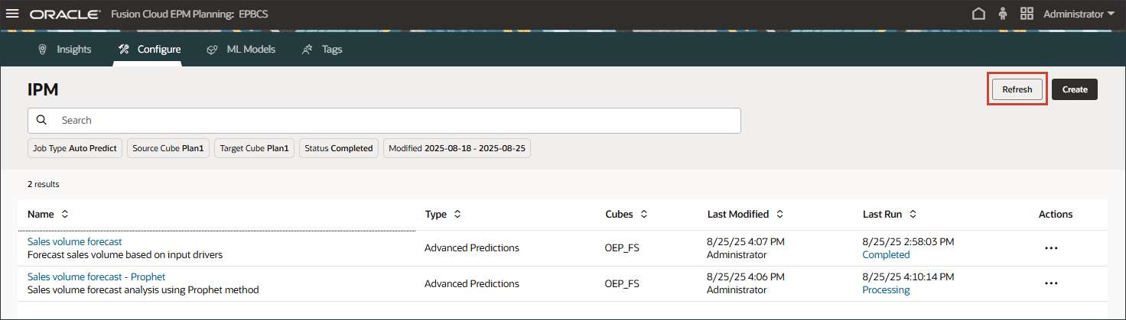
Task: Open the Status Completed filter
Action: (x=339, y=148)
